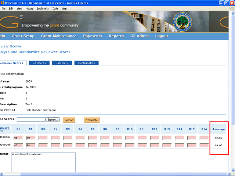The image size is (235, 176).
Task: Click the Department of Education seal
Action: click(182, 22)
